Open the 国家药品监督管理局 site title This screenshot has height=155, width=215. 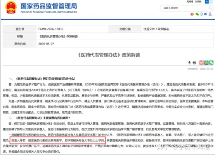(49, 6)
